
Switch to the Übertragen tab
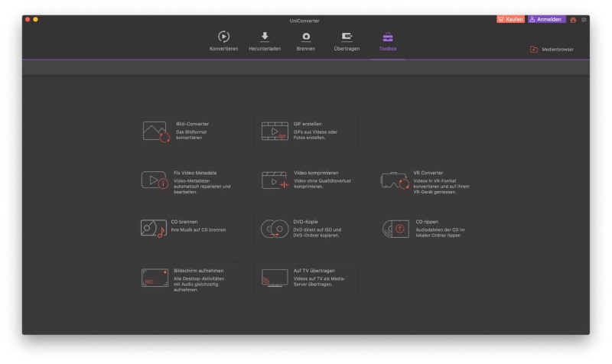pyautogui.click(x=346, y=41)
